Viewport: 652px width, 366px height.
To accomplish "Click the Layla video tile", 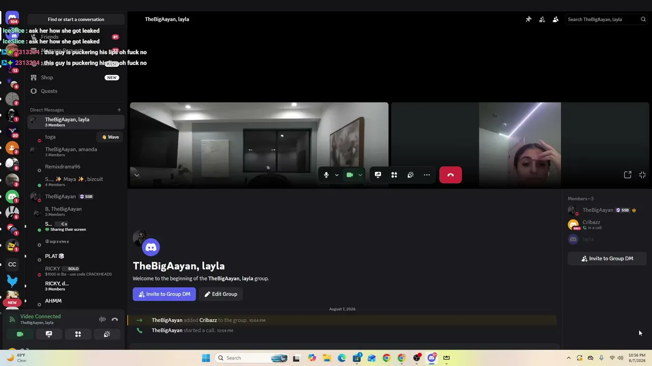I will (520, 145).
